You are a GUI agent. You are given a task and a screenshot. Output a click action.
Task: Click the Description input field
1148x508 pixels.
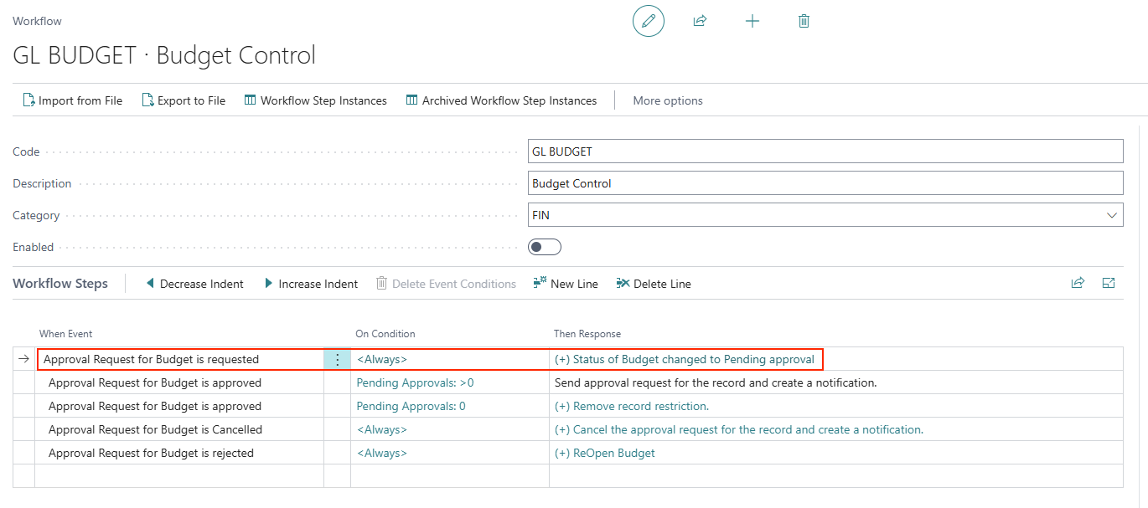pos(825,183)
